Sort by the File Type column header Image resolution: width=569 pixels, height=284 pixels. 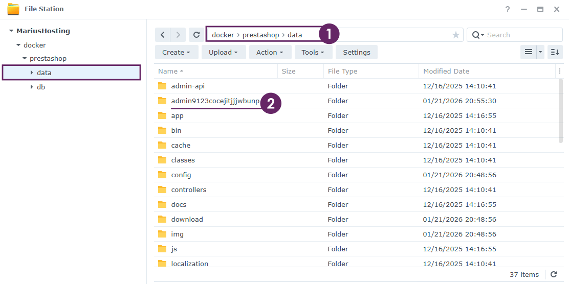[x=371, y=72]
